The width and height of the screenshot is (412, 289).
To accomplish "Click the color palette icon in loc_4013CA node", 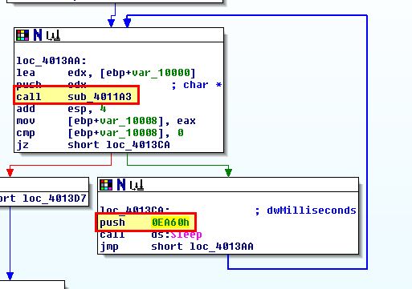I will [106, 185].
